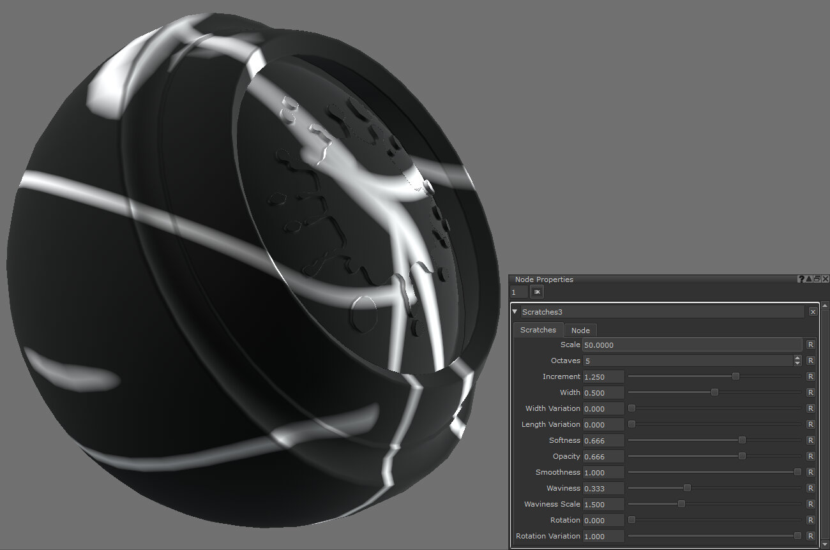Screen dimensions: 830x550
Task: Select the Scratches tab
Action: (x=538, y=330)
